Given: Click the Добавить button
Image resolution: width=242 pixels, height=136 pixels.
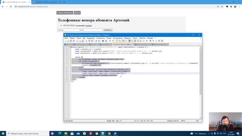Looking at the screenshot, I should 108,30.
